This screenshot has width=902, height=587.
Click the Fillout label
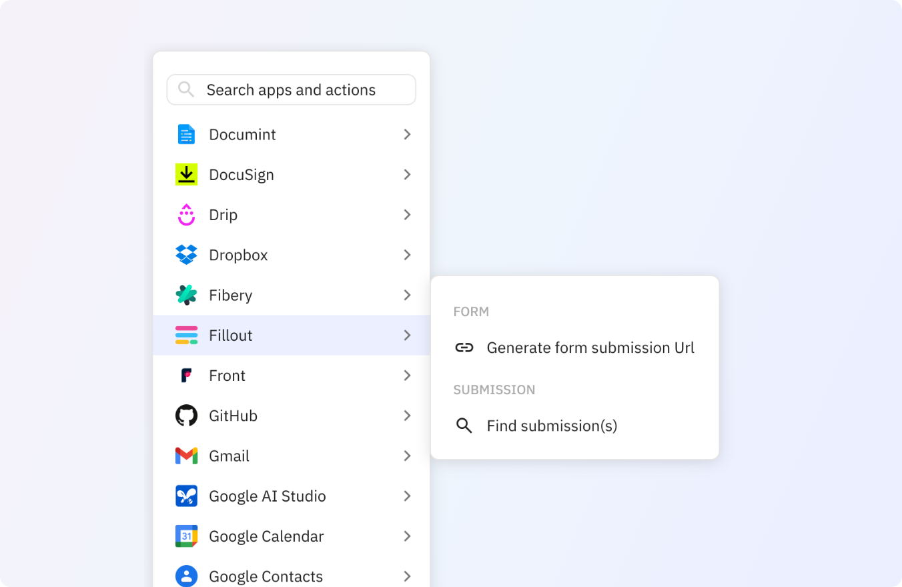point(231,335)
